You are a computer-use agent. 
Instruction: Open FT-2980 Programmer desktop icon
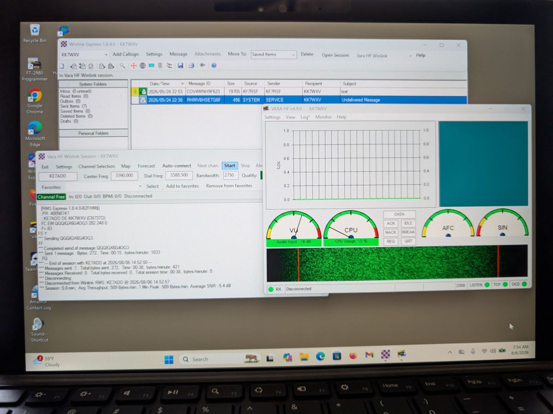pyautogui.click(x=35, y=69)
